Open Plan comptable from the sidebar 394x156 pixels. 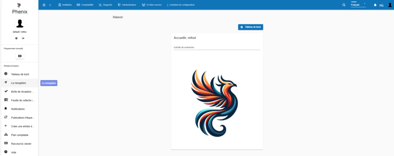point(19,135)
